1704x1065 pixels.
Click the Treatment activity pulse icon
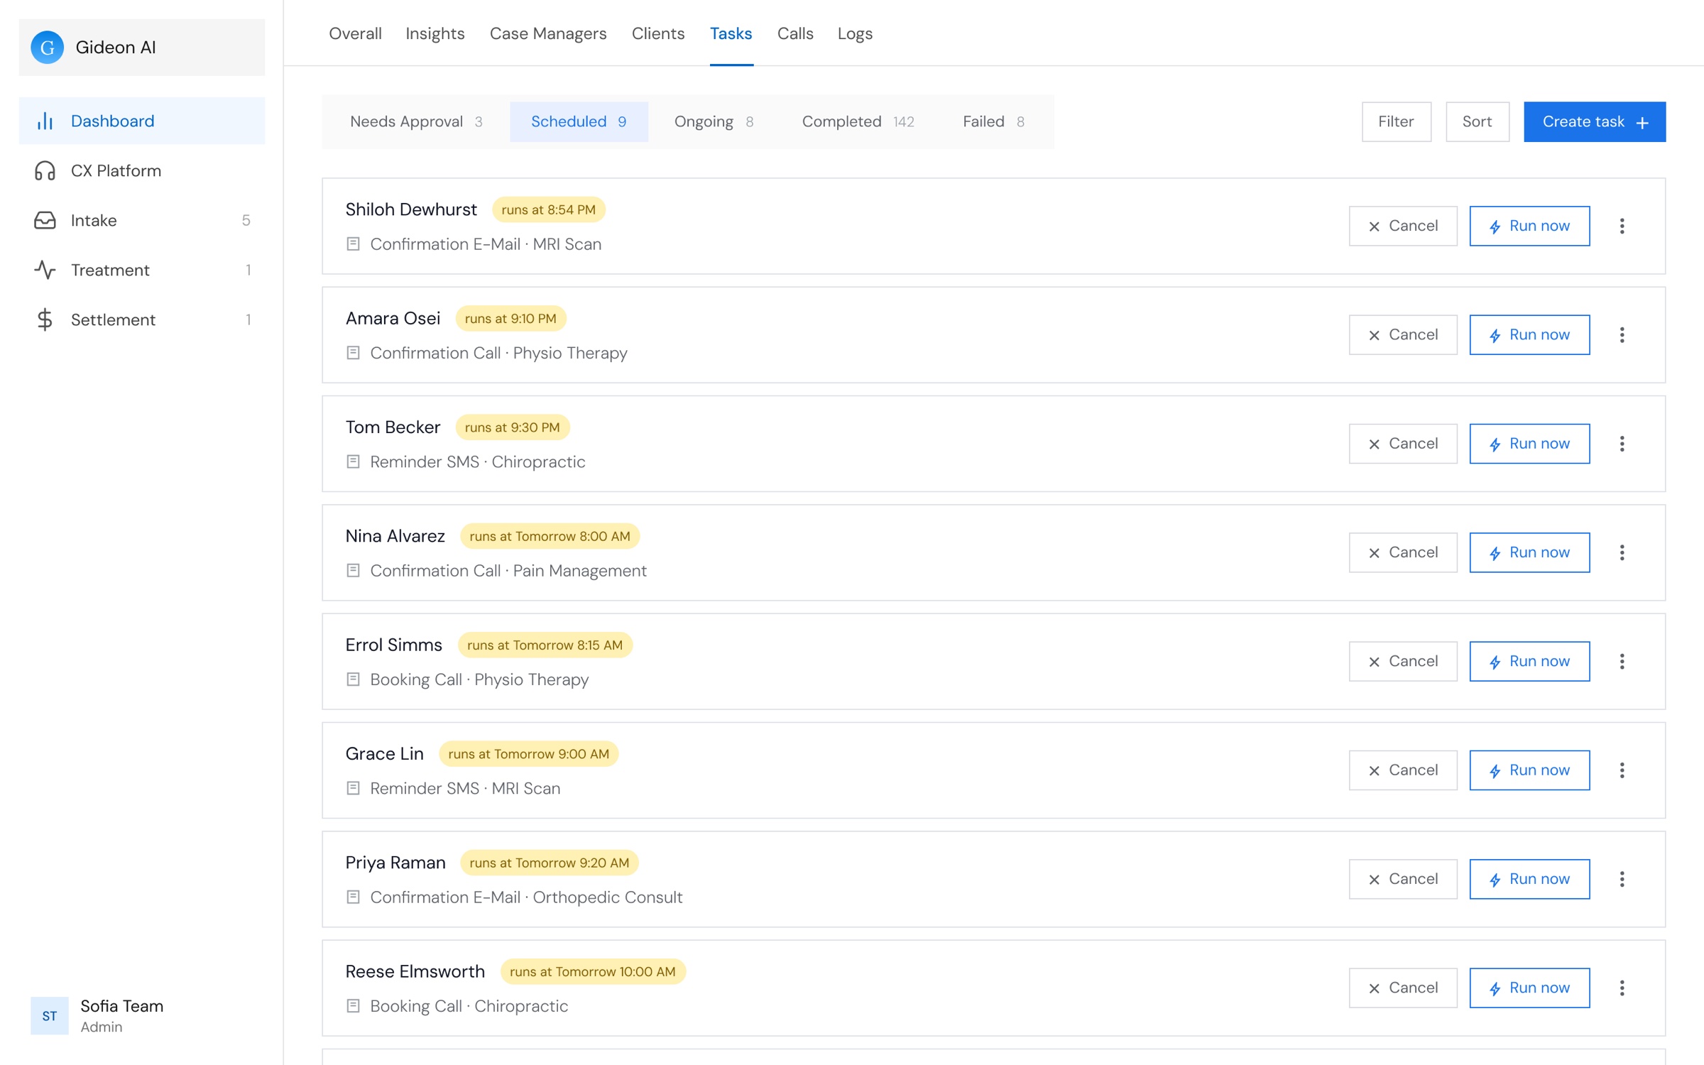[45, 270]
